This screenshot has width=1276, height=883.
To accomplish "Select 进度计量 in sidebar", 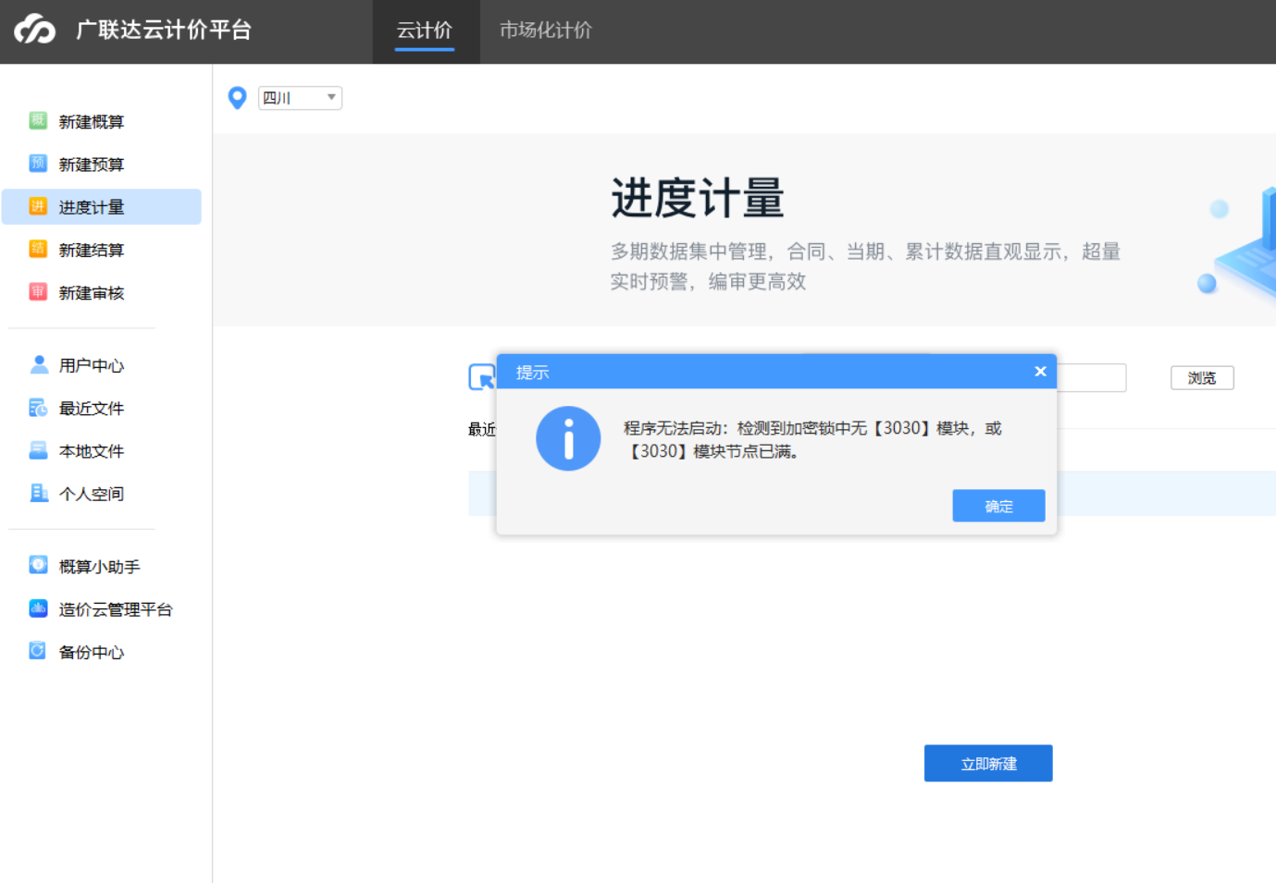I will [x=102, y=207].
